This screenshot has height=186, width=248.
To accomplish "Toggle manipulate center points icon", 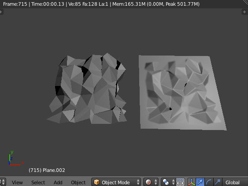I will [x=180, y=182].
